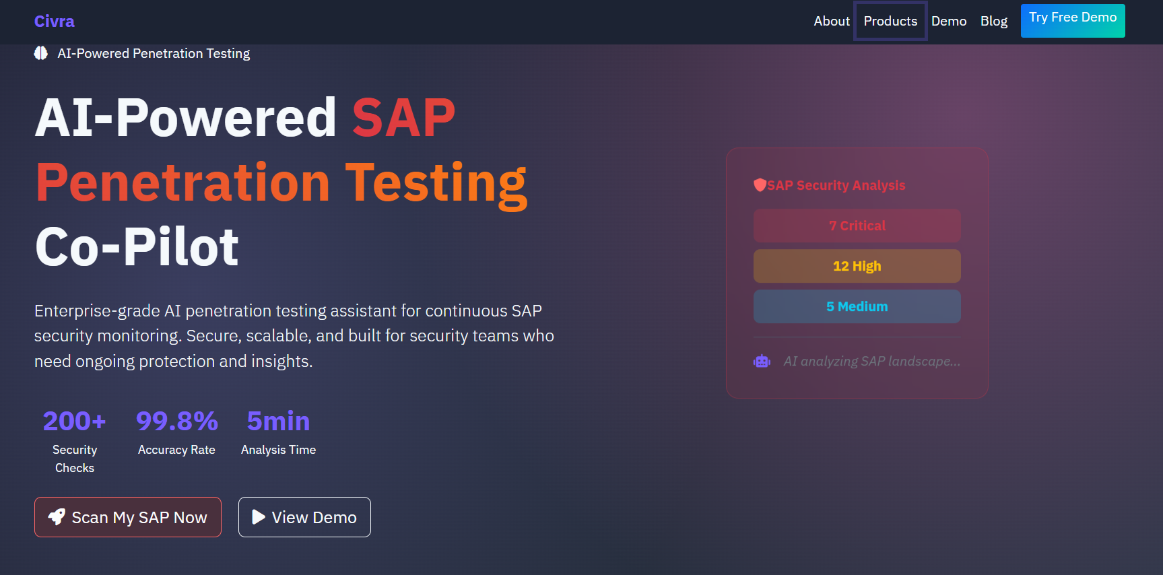Click the AI-Powered Penetration Testing badge text
1163x575 pixels.
point(154,53)
